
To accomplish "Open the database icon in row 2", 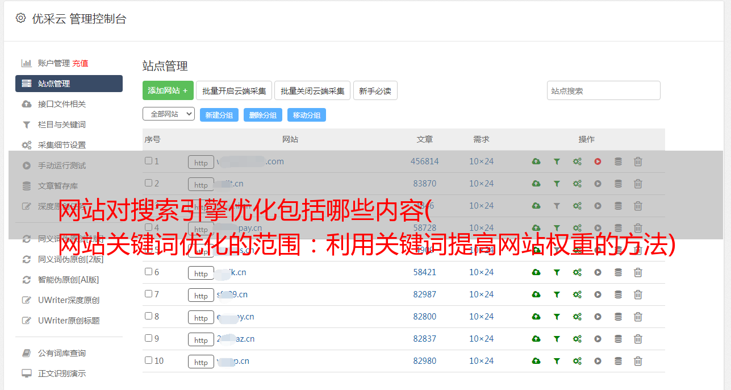I will [618, 184].
